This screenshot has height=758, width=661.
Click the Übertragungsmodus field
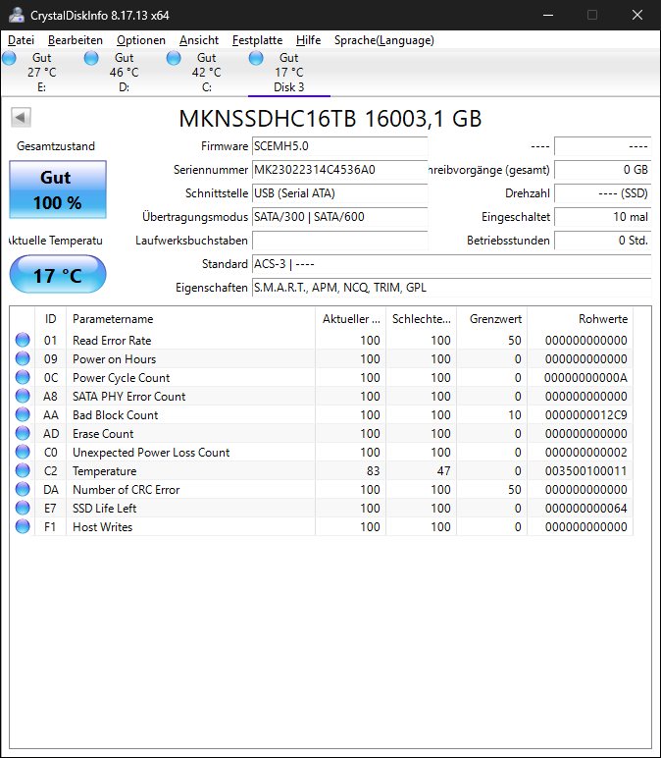tap(340, 217)
